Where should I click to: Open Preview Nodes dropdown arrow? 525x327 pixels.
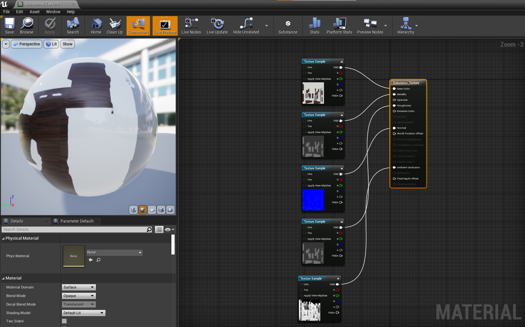386,26
